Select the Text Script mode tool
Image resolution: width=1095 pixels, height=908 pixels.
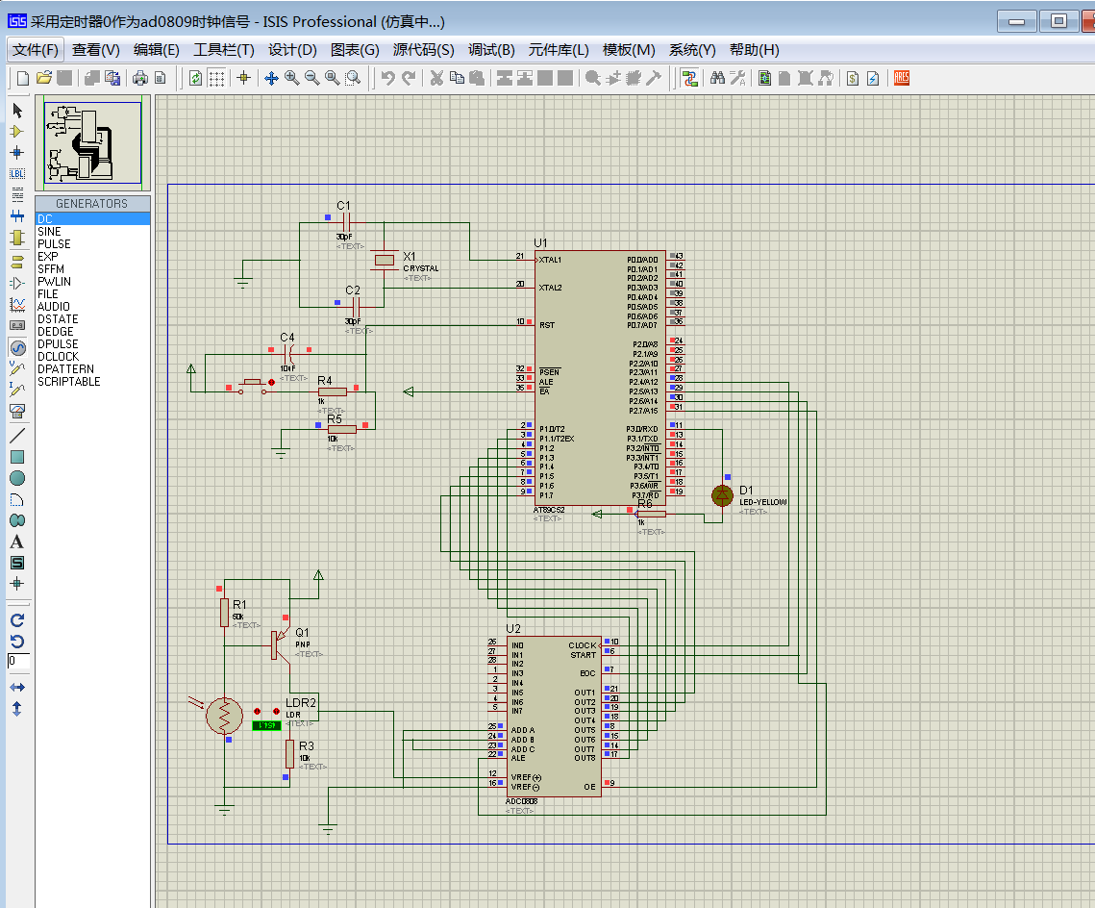(x=17, y=194)
